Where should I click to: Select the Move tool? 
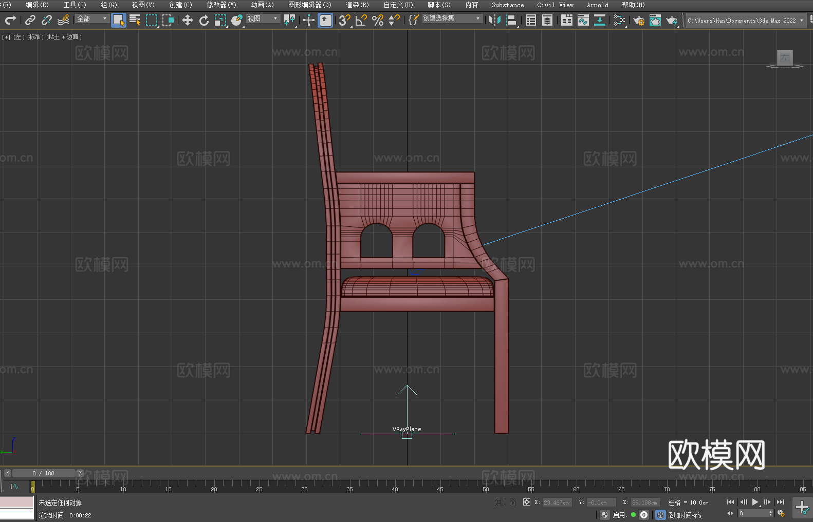[x=188, y=20]
